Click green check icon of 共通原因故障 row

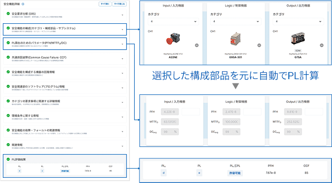[8, 57]
